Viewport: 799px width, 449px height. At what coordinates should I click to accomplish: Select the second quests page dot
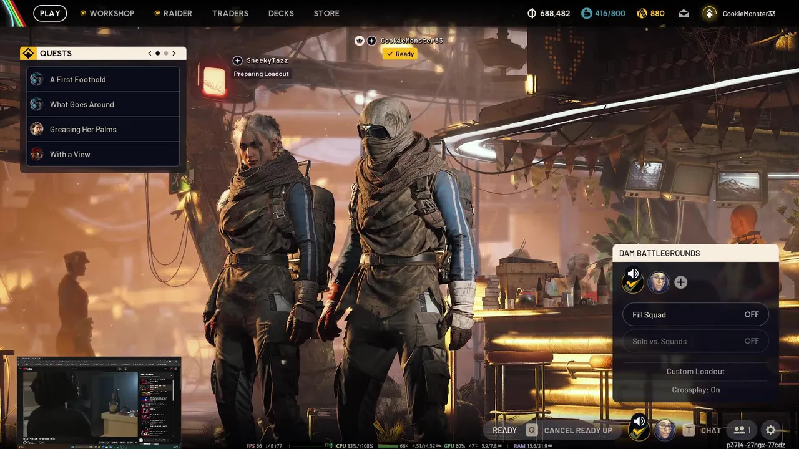166,53
